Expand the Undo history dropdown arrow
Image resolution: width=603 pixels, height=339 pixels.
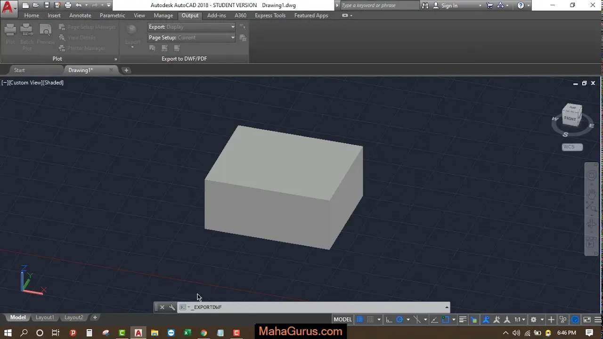tap(86, 6)
